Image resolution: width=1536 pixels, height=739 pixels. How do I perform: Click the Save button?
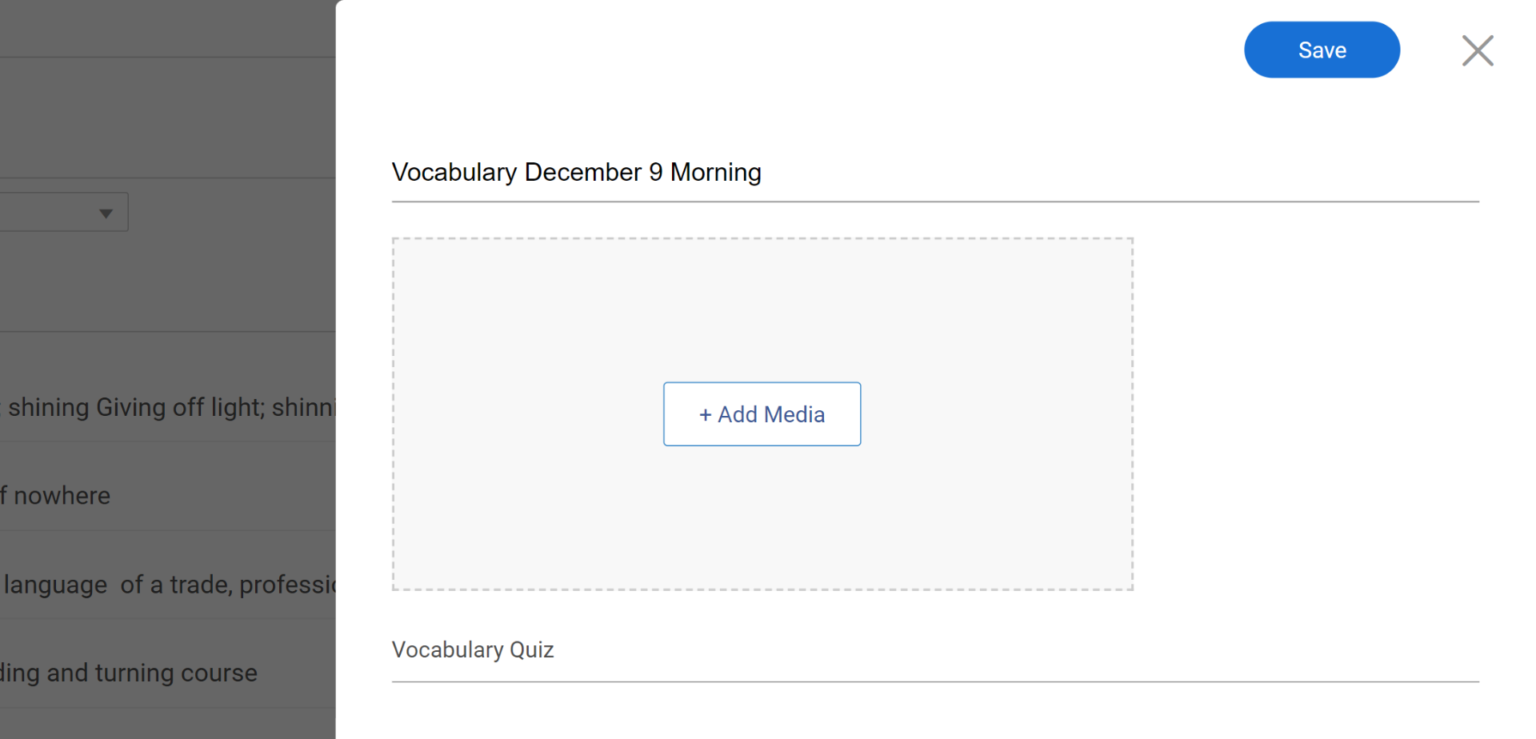click(x=1321, y=50)
